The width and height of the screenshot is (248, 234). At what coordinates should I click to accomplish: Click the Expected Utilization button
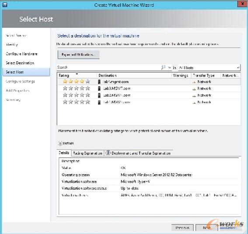point(78,55)
